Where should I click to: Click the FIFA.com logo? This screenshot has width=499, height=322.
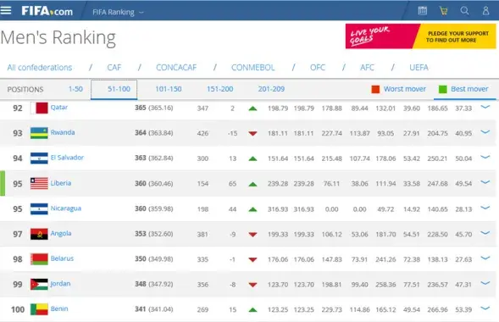click(x=47, y=12)
